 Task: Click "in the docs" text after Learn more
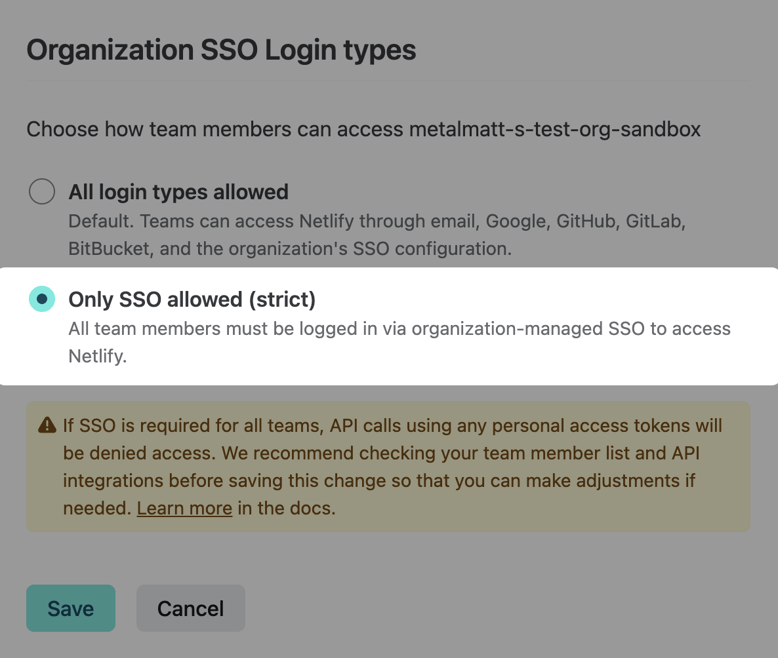point(287,509)
